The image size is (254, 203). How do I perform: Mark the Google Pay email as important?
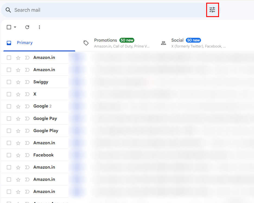[x=27, y=118]
